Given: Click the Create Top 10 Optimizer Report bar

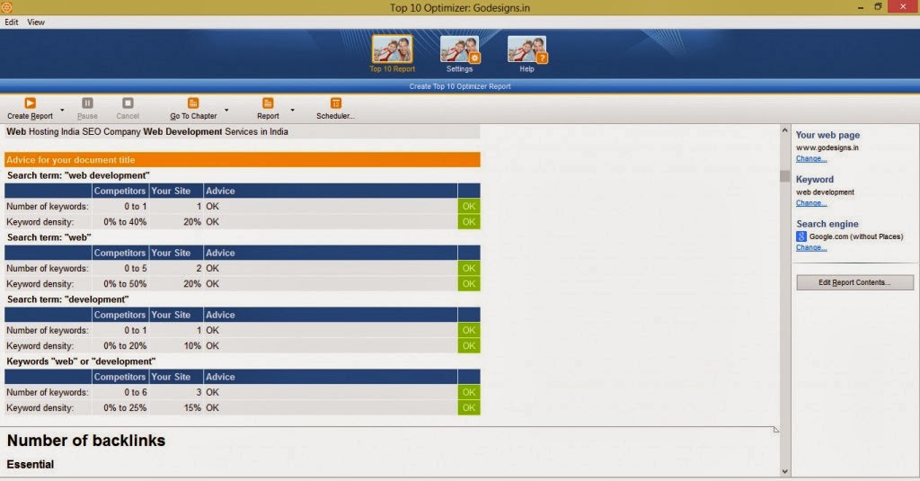Looking at the screenshot, I should [x=460, y=86].
